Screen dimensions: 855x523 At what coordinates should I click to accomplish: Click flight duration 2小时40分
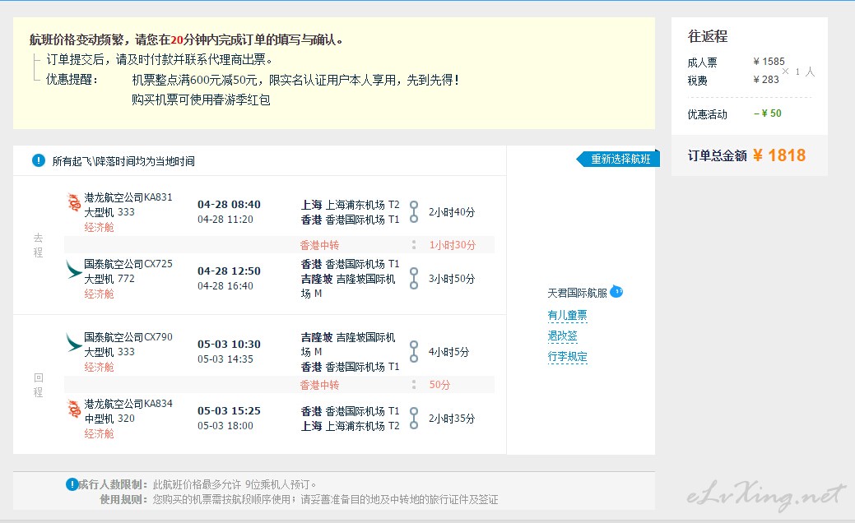452,212
